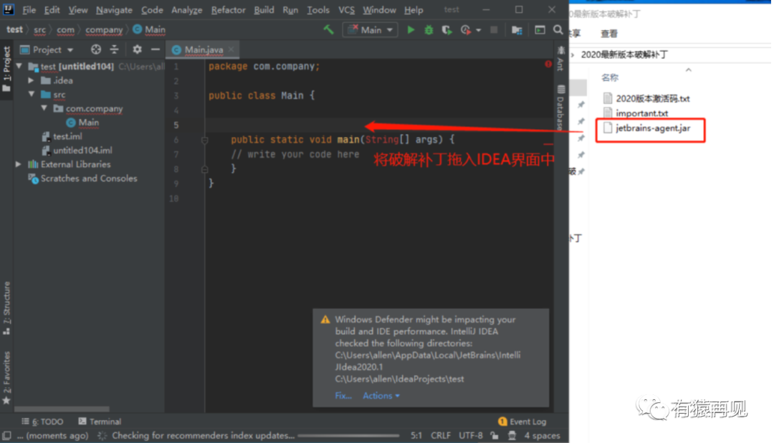Click the 5:1 caret position indicator
The width and height of the screenshot is (774, 443).
click(x=416, y=436)
